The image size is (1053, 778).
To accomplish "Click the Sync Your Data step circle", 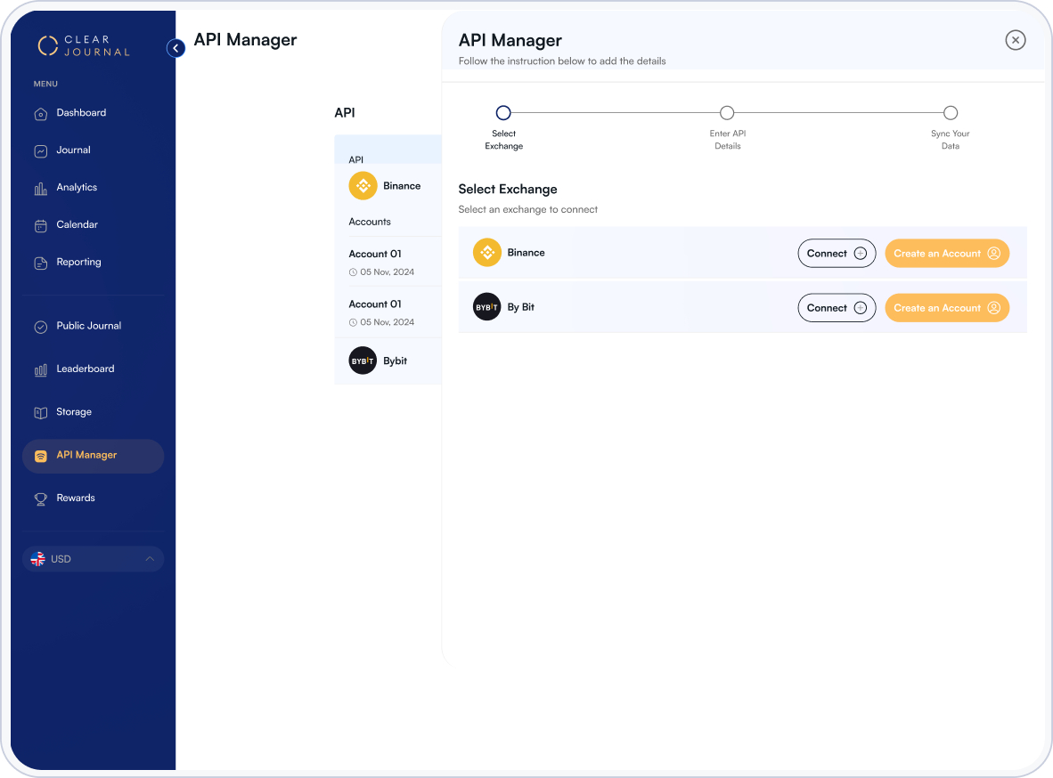I will coord(951,113).
